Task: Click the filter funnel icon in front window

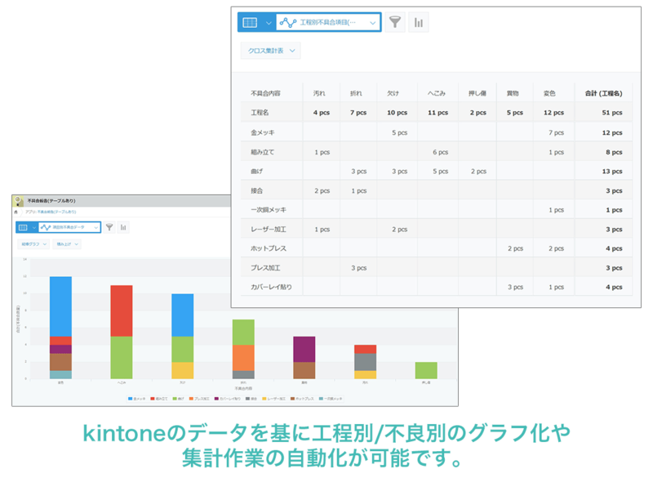Action: pyautogui.click(x=395, y=22)
